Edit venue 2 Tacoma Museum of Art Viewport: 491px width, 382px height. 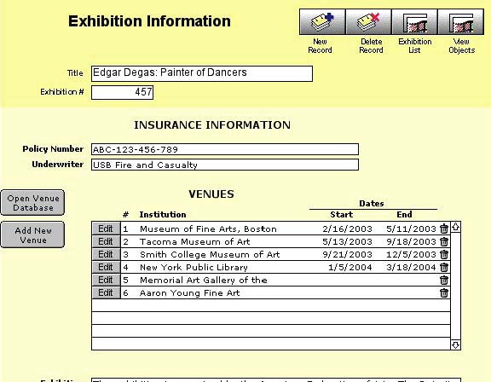(x=106, y=241)
